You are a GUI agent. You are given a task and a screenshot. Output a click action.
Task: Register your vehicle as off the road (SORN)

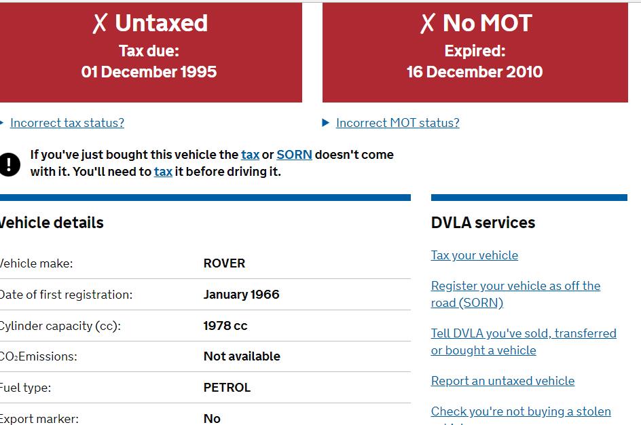(x=515, y=294)
